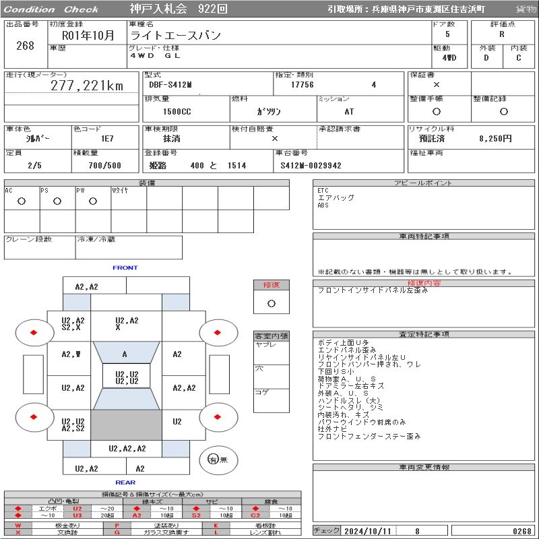The width and height of the screenshot is (539, 539).
Task: Toggle the AC equipment circle
Action: 22,201
